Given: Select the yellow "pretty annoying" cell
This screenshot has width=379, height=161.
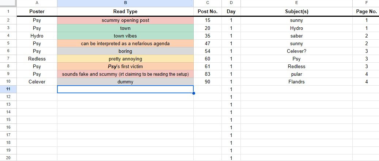Looking at the screenshot, I should click(125, 59).
